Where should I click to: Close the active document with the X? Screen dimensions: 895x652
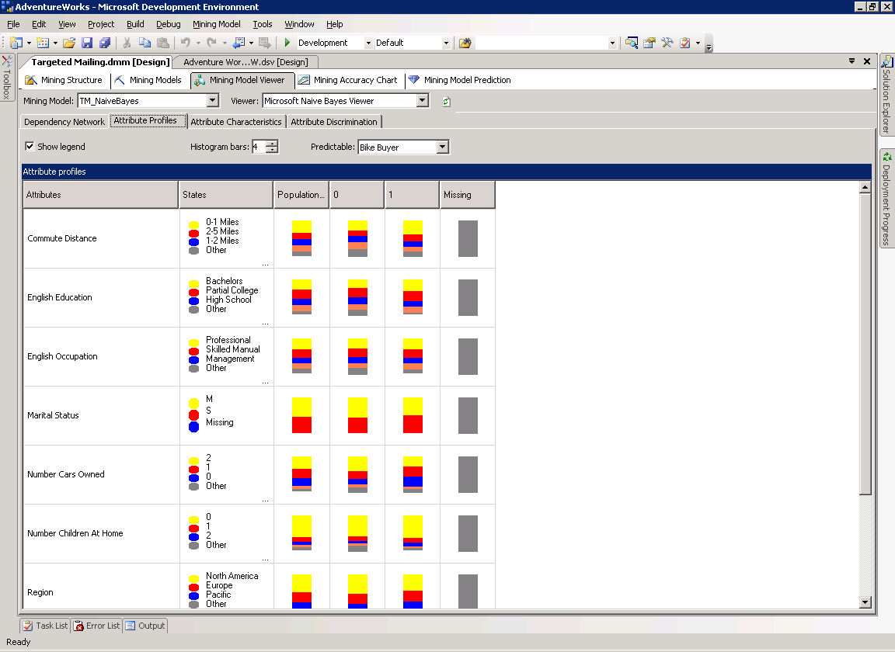867,61
